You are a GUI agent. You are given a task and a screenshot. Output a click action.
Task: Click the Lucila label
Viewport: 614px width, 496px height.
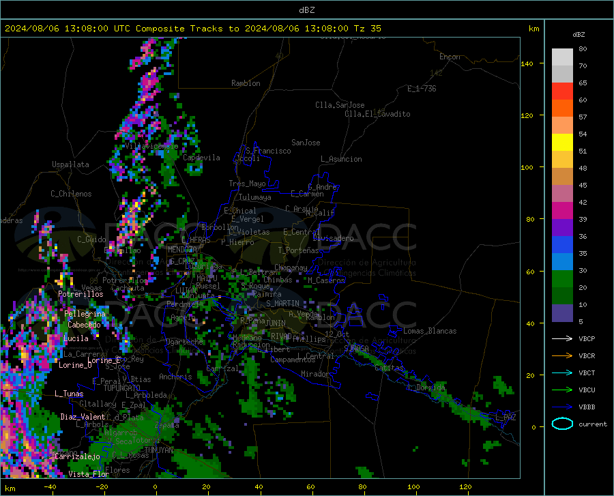[x=76, y=338]
